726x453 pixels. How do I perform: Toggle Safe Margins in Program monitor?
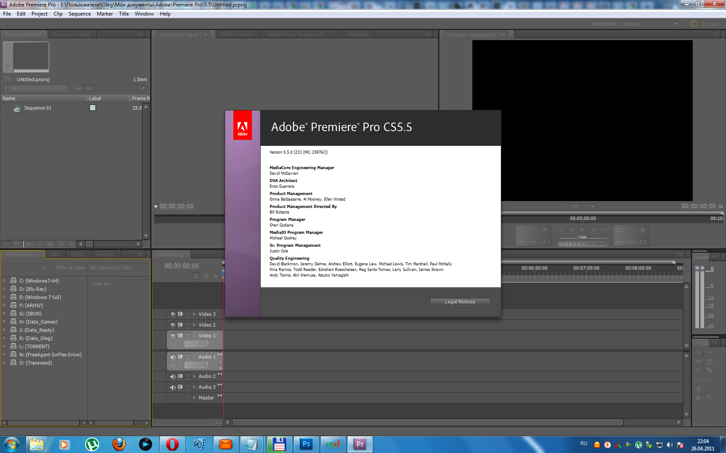pyautogui.click(x=631, y=230)
